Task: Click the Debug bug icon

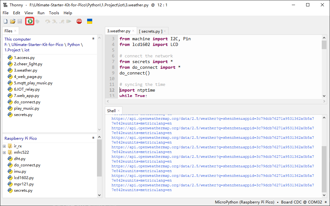Action: 38,21
